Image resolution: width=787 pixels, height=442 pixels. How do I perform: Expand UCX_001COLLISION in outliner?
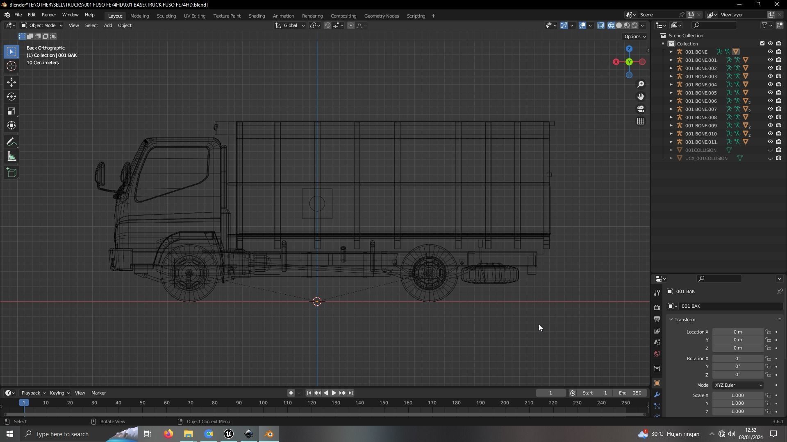coord(671,158)
